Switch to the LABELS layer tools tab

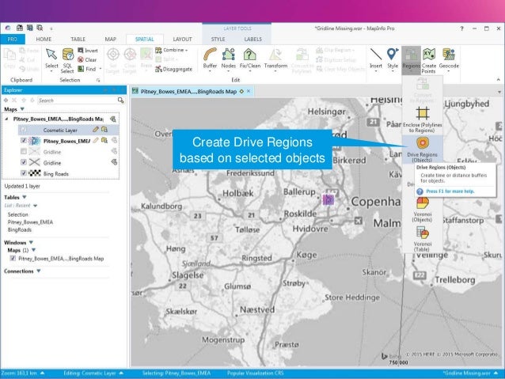click(252, 40)
